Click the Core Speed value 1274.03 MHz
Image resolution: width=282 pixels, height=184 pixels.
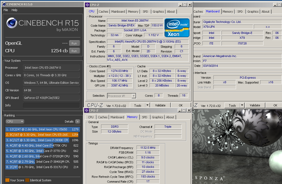(x=120, y=71)
